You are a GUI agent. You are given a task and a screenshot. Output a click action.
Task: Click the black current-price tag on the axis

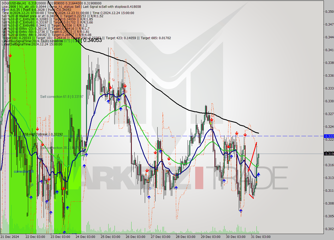[329, 154]
